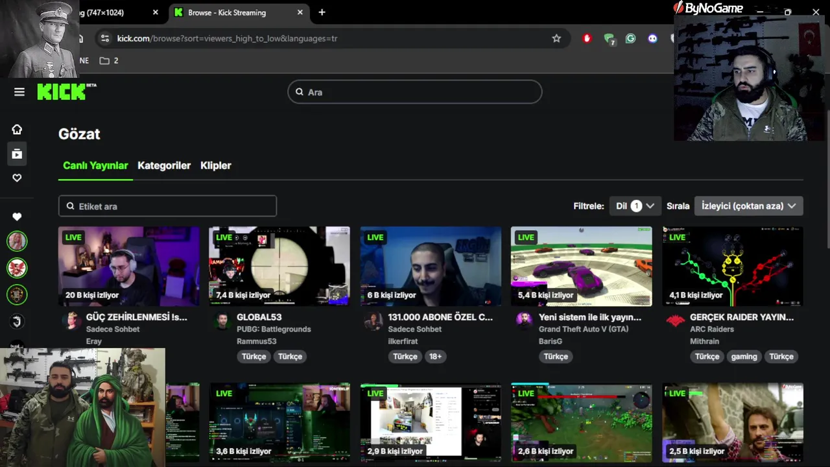Switch to the (747×1024) image tab
The width and height of the screenshot is (830, 467).
[x=117, y=12]
